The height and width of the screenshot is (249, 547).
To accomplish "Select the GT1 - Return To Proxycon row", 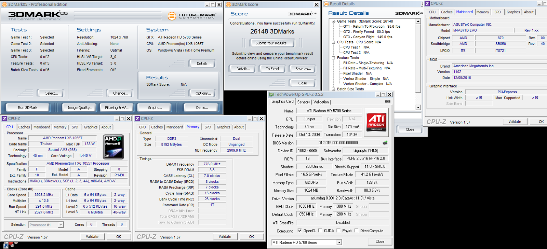I will click(x=372, y=26).
